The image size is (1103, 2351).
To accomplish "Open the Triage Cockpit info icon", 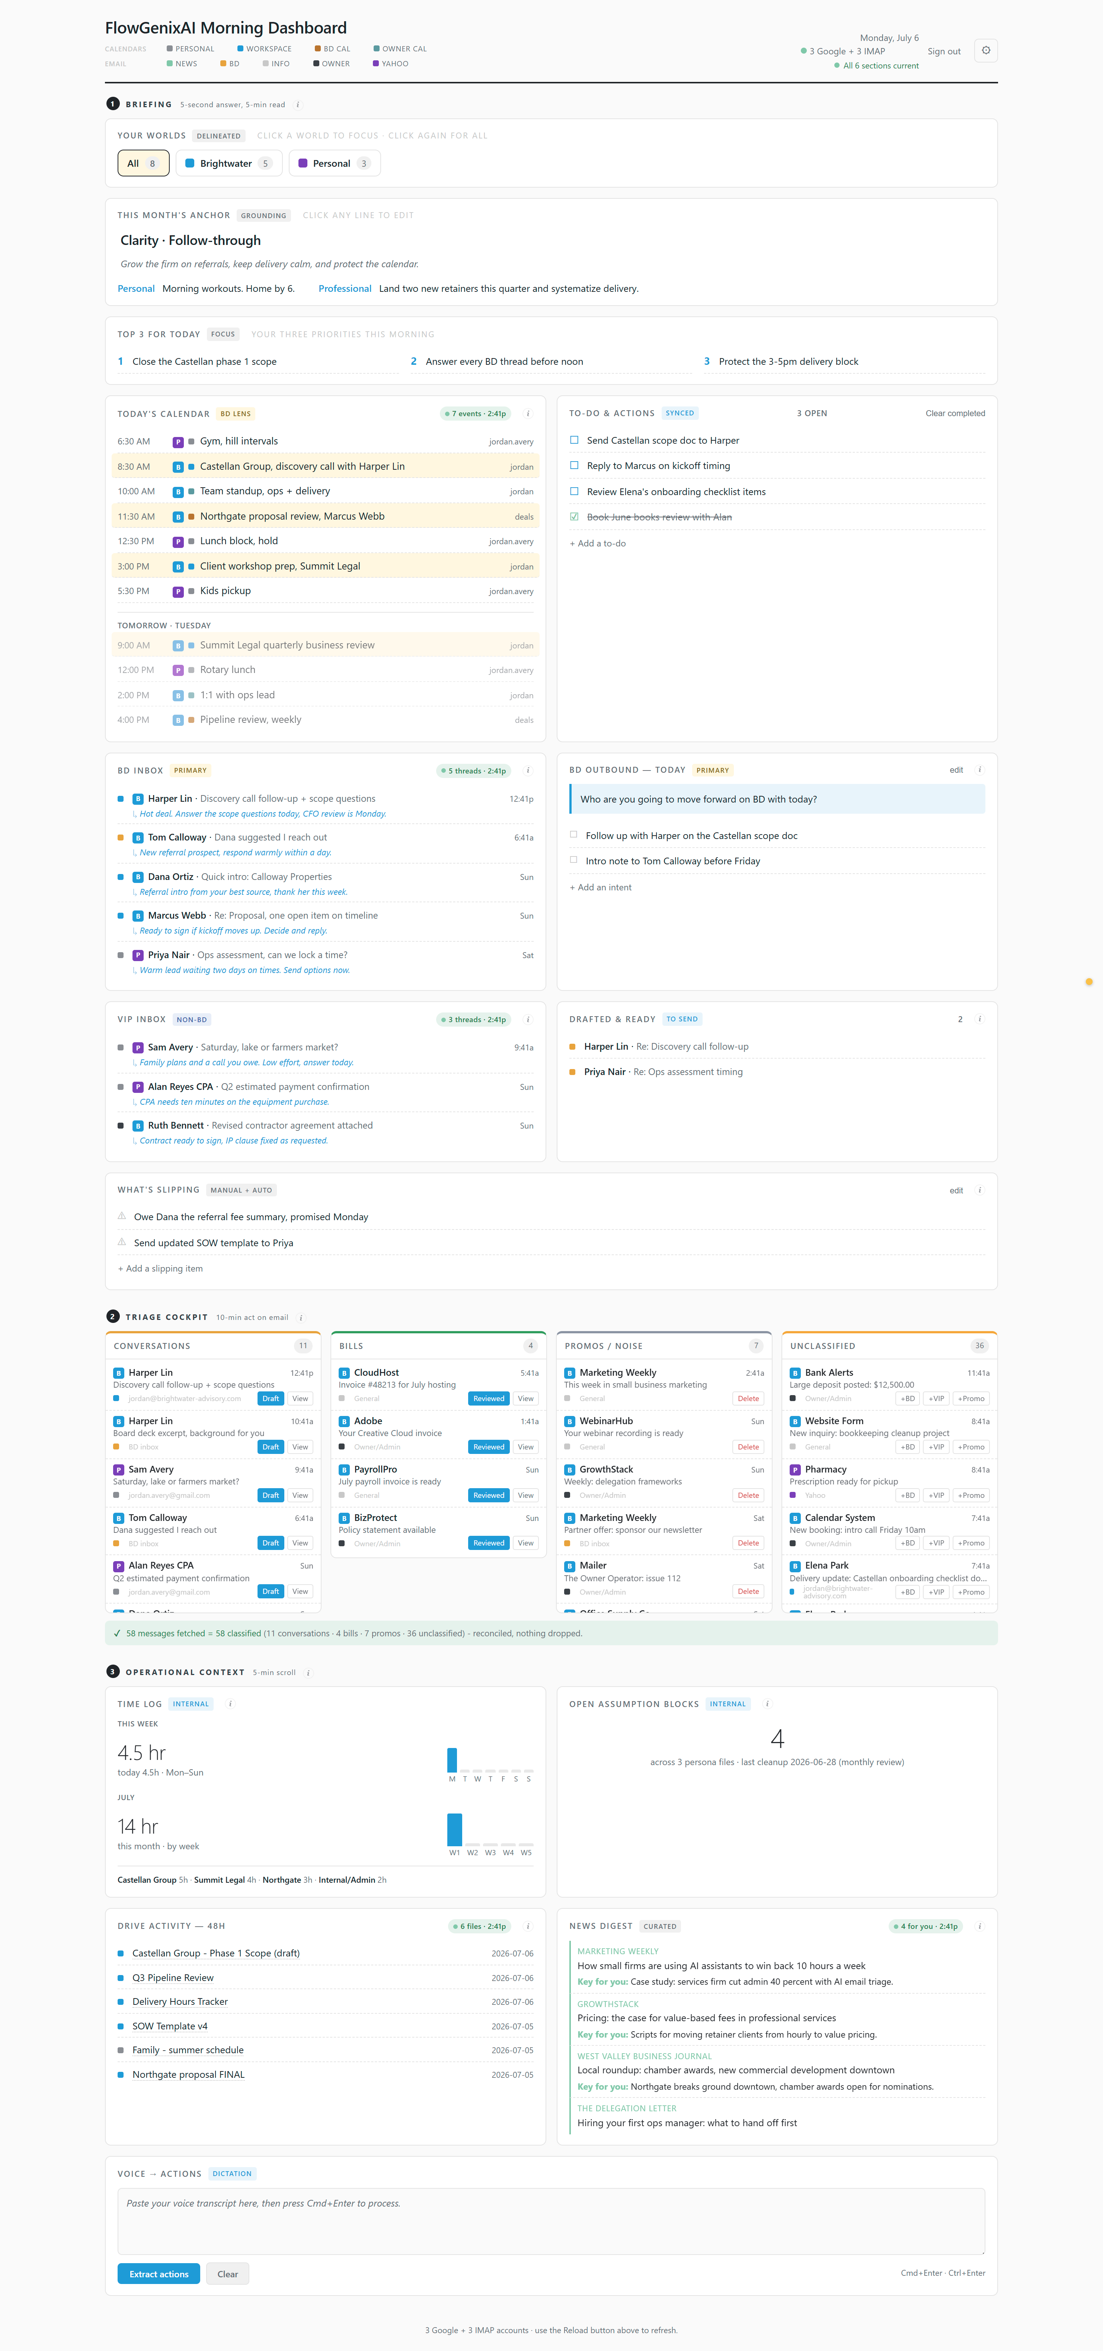I will click(x=301, y=1317).
